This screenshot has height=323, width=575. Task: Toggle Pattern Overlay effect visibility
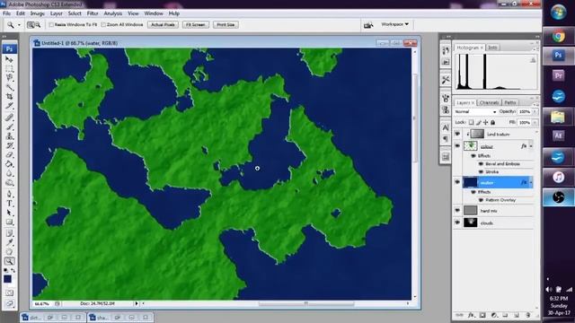tap(481, 200)
